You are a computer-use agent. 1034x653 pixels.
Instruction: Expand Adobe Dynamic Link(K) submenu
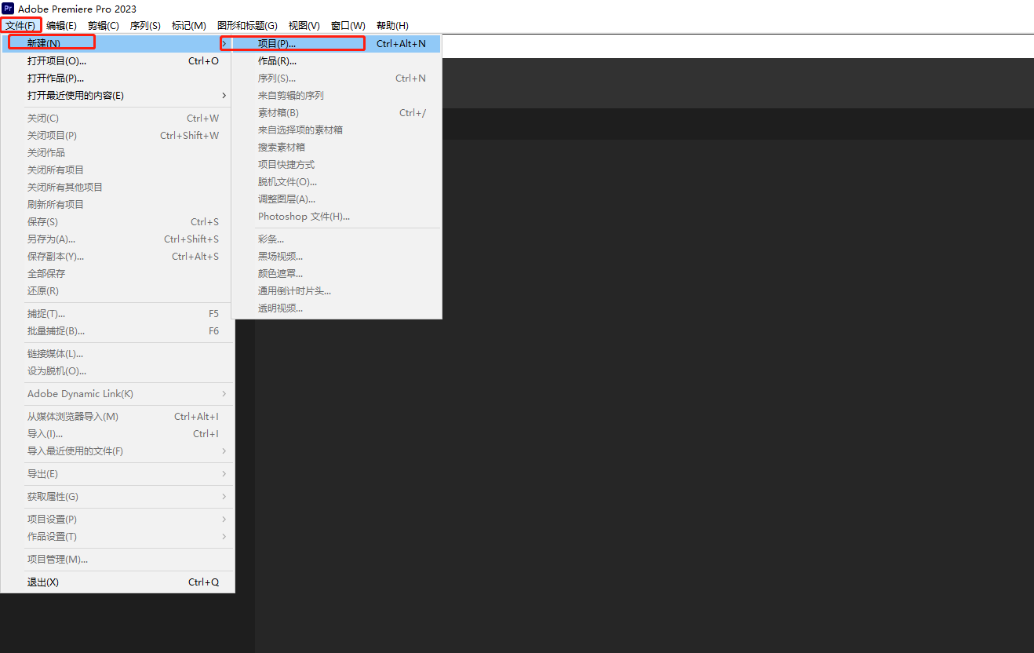[x=80, y=394]
